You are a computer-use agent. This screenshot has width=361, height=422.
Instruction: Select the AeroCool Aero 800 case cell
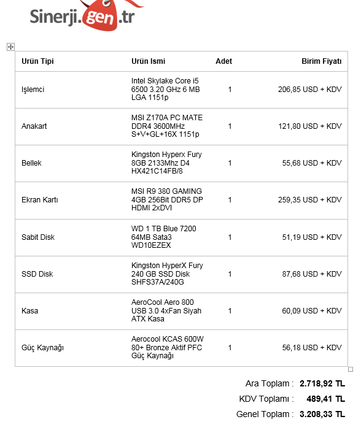(166, 310)
